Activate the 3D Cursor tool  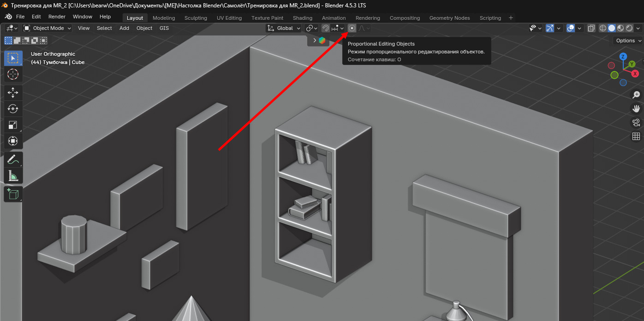pyautogui.click(x=13, y=74)
